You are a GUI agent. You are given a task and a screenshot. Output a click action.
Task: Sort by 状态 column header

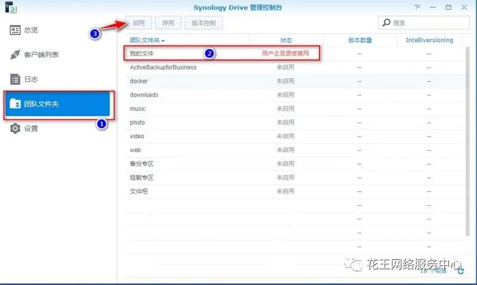click(286, 40)
